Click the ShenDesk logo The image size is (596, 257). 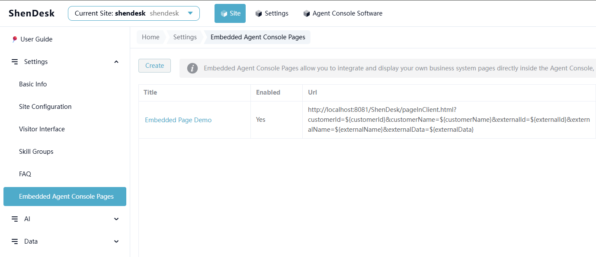32,13
